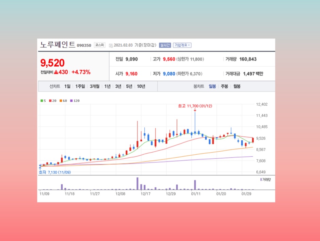
Task: Click the red up-arrow next to 430
Action: tap(56, 72)
